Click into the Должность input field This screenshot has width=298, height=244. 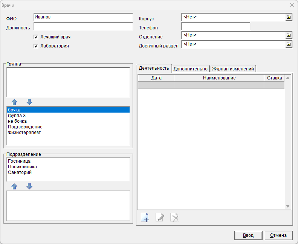pyautogui.click(x=83, y=26)
